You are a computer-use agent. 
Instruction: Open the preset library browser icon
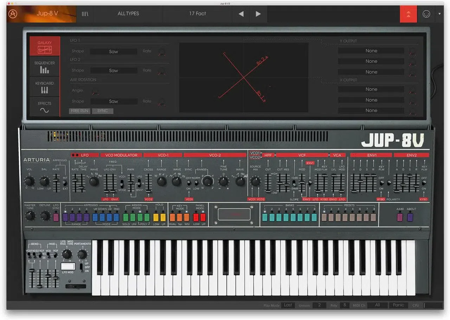(x=85, y=14)
